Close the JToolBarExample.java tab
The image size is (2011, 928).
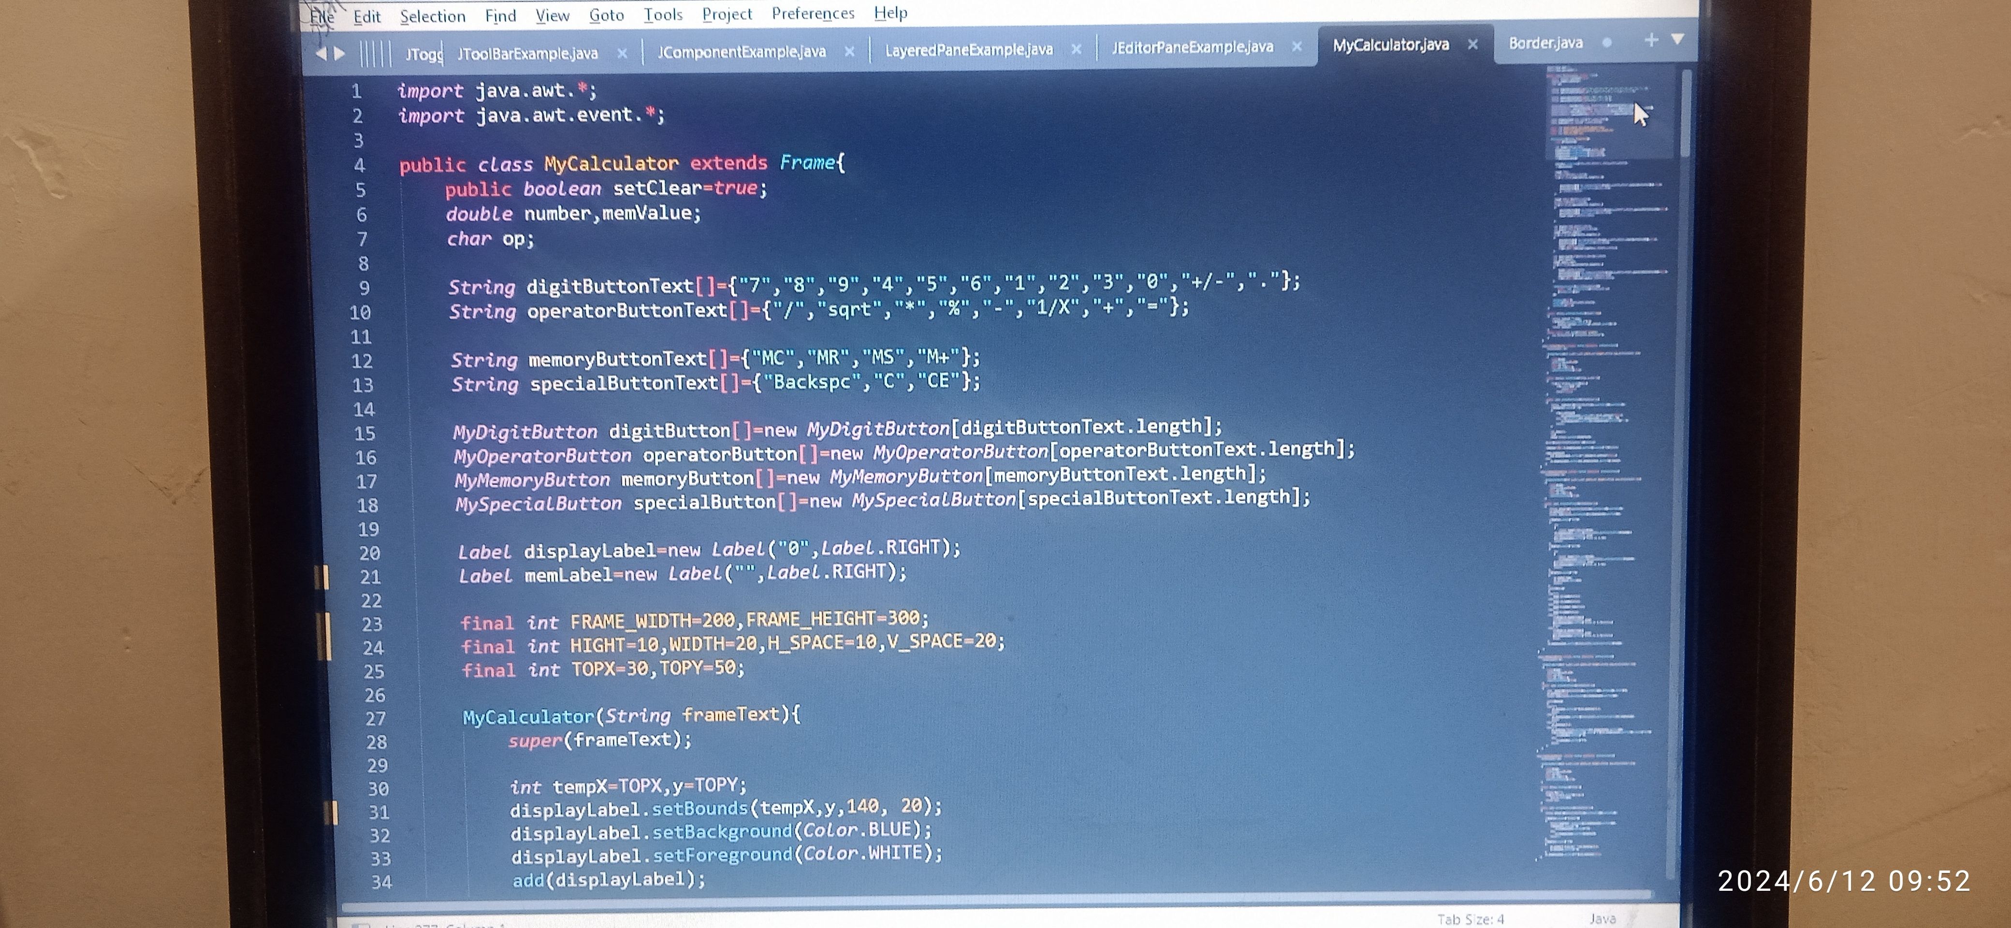click(x=622, y=53)
